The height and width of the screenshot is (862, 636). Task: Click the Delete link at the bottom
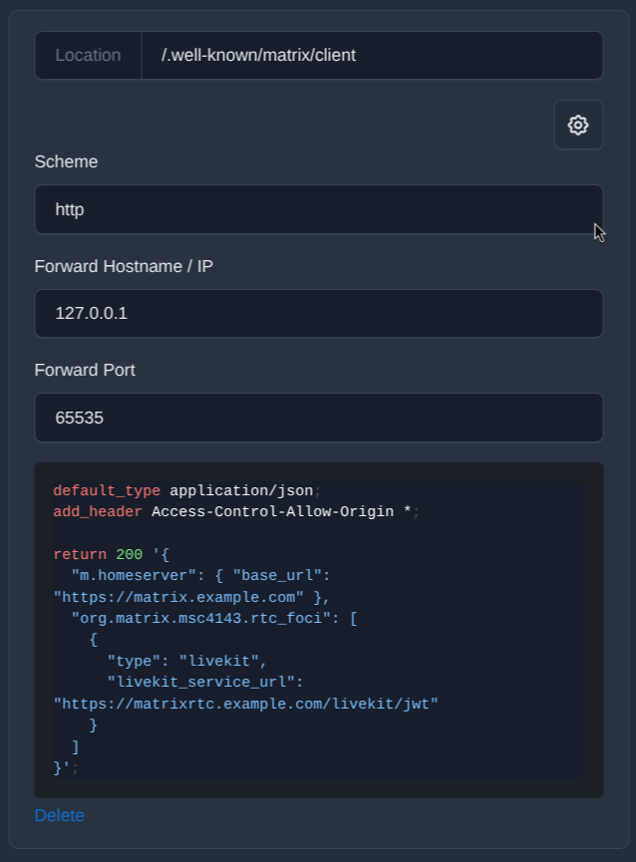(59, 815)
